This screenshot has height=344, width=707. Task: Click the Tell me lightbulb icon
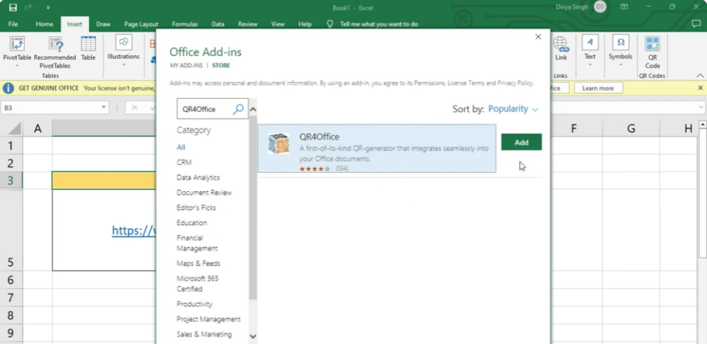pyautogui.click(x=329, y=24)
